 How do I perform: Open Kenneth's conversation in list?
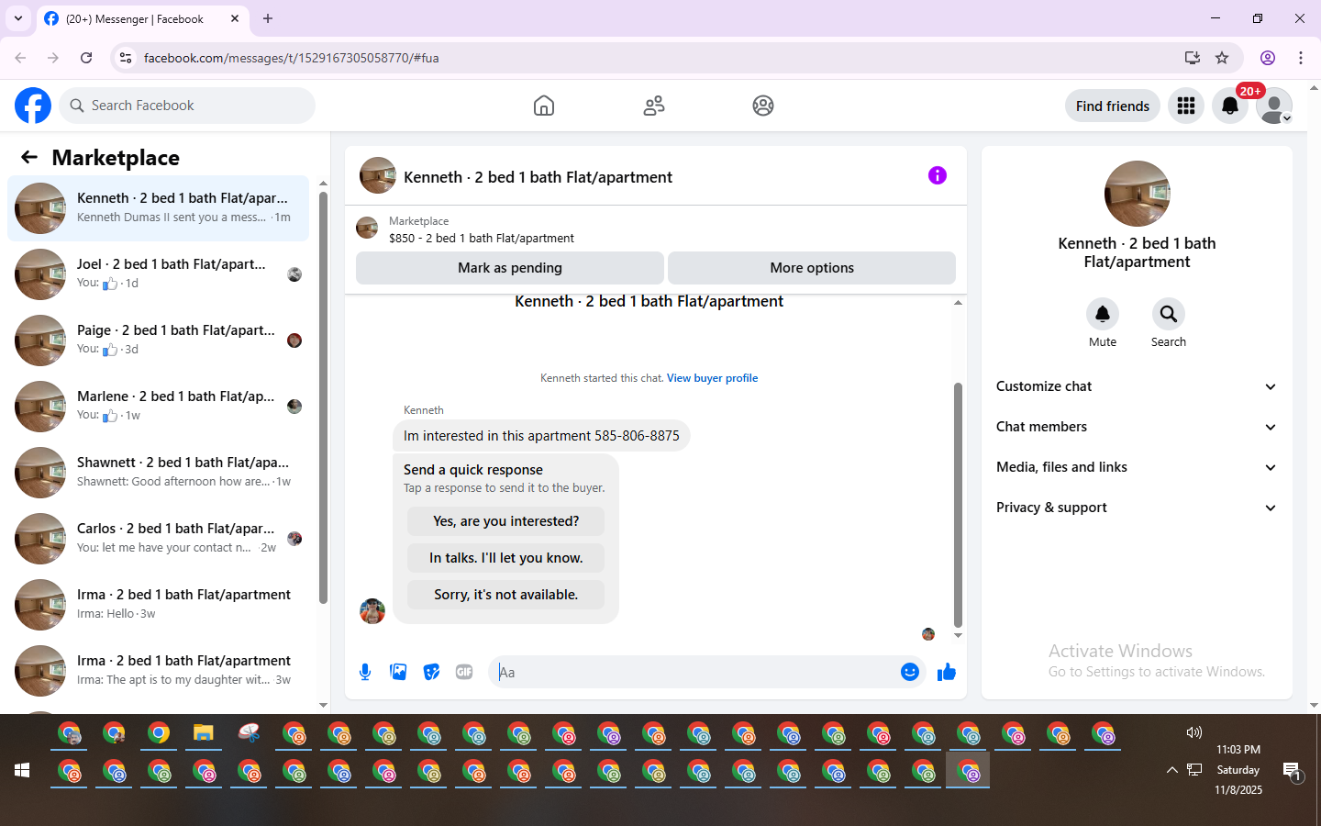(x=159, y=208)
